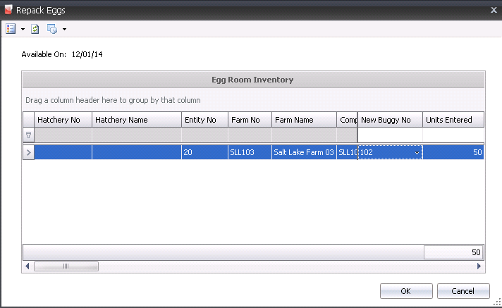Open the list options dropdown arrow
Viewport: 502px width, 308px height.
[x=23, y=30]
